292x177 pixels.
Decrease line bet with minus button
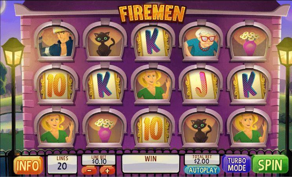tap(89, 170)
